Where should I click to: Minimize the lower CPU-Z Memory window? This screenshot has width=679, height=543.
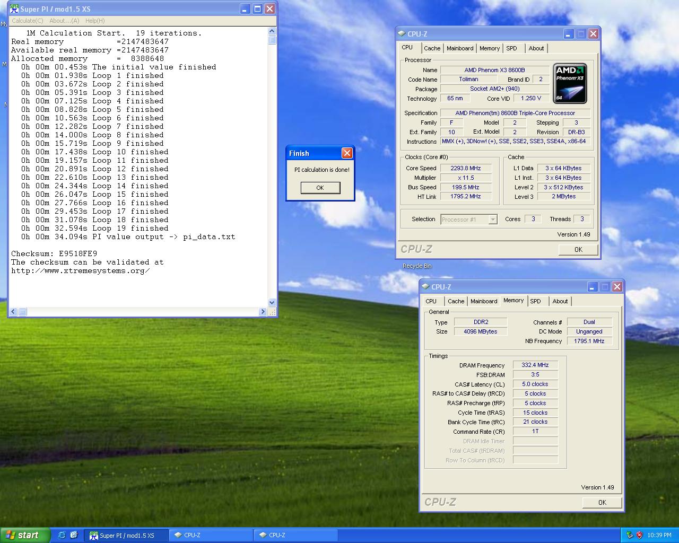click(592, 287)
